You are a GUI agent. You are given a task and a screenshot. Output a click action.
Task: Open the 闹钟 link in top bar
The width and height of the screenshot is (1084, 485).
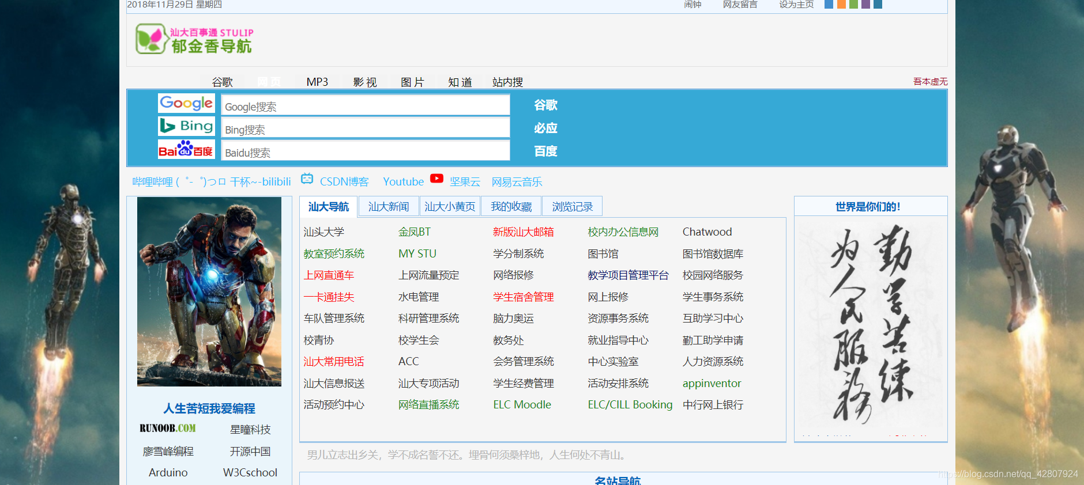pyautogui.click(x=692, y=5)
